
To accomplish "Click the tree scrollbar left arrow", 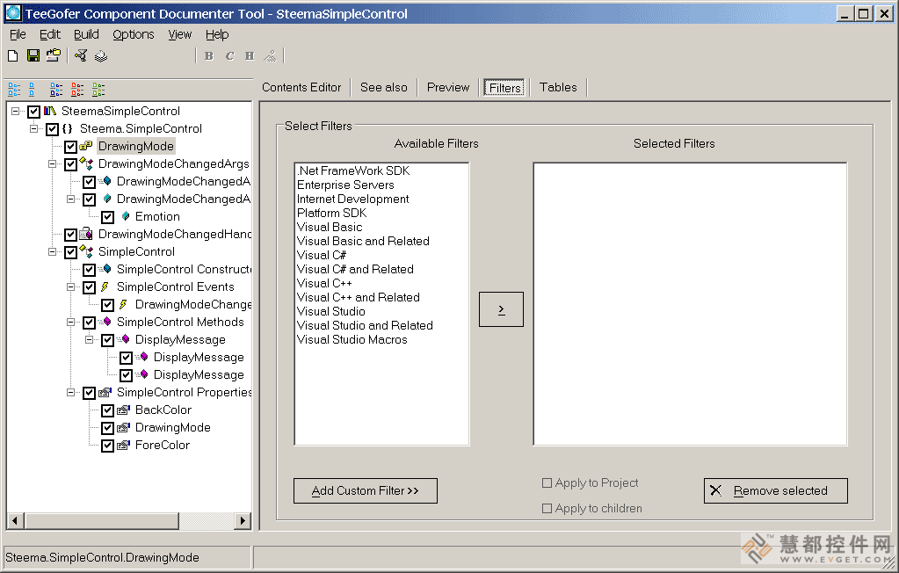I will click(x=15, y=521).
